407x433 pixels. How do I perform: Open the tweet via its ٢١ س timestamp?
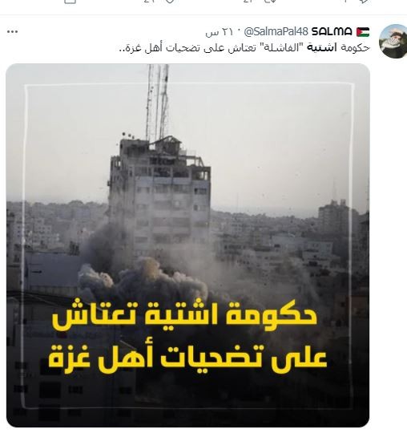click(220, 32)
